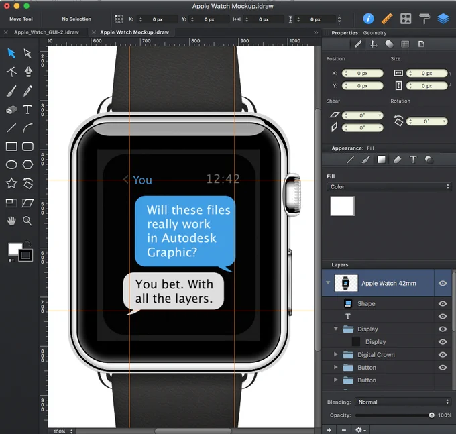Switch Appearance to the Fill square icon
This screenshot has height=434, width=456.
tap(382, 160)
